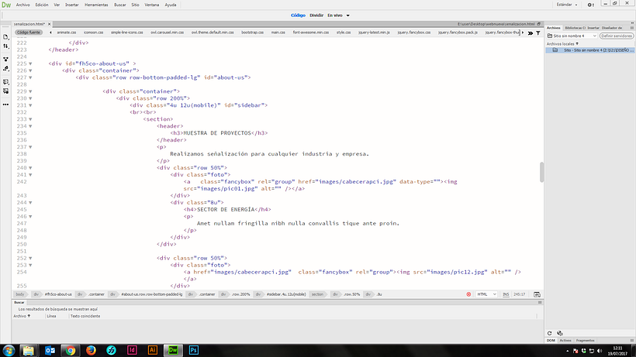Select the body tag in tag selector

(x=20, y=294)
